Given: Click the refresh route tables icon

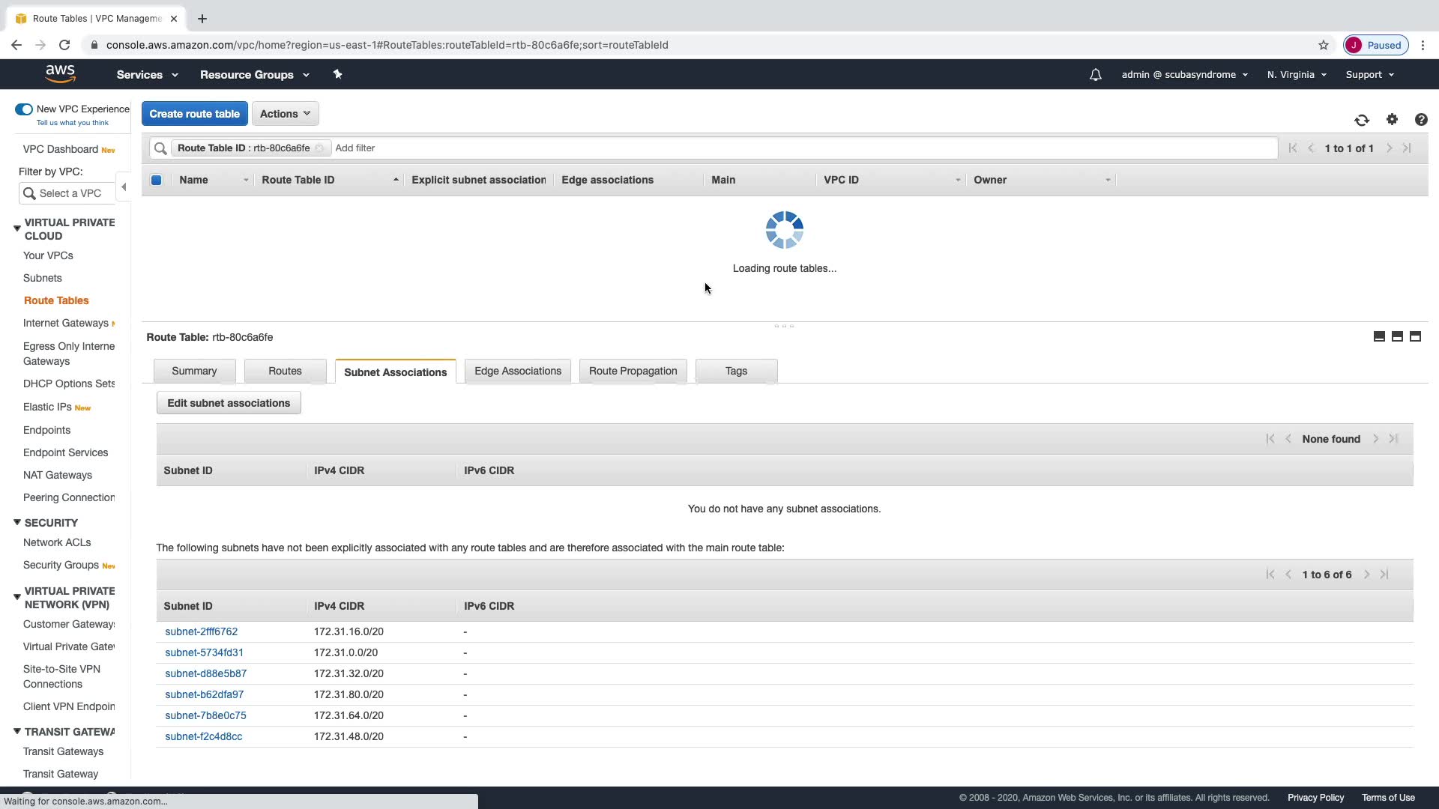Looking at the screenshot, I should point(1362,120).
